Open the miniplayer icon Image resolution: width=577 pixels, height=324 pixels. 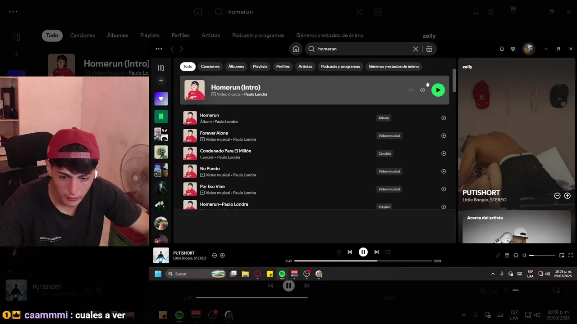(x=562, y=255)
